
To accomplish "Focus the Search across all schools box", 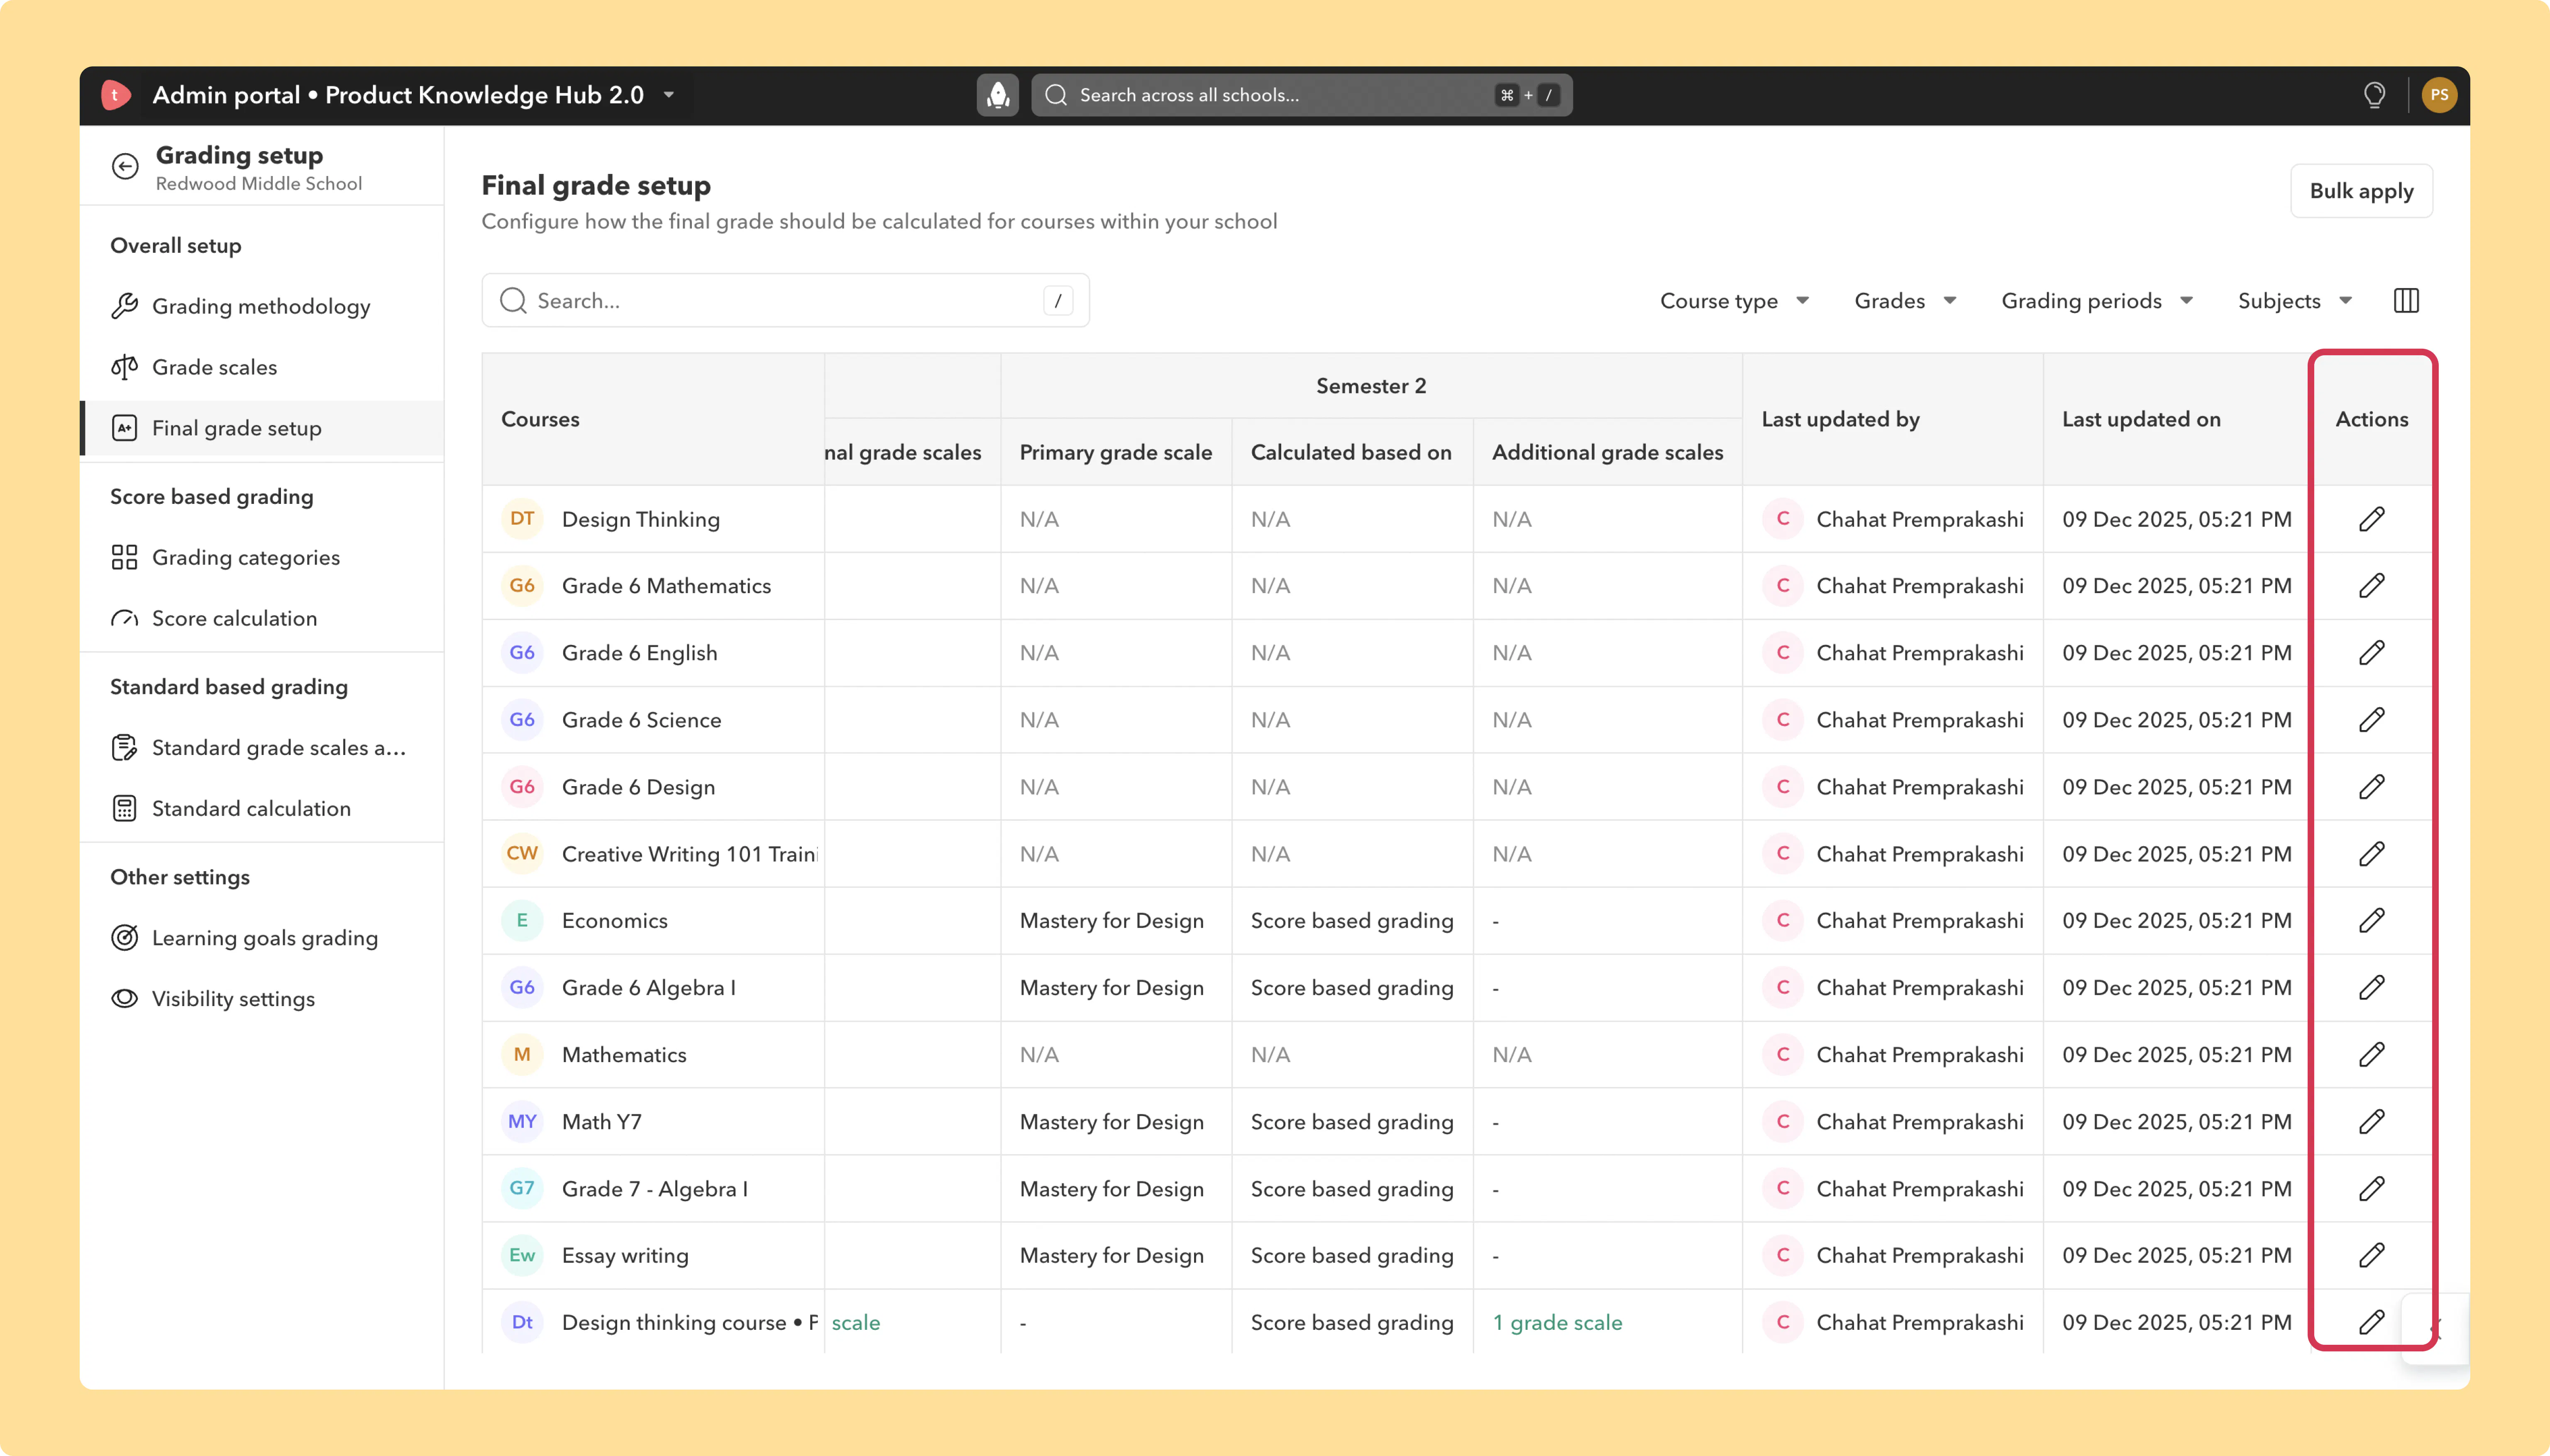I will [x=1301, y=95].
